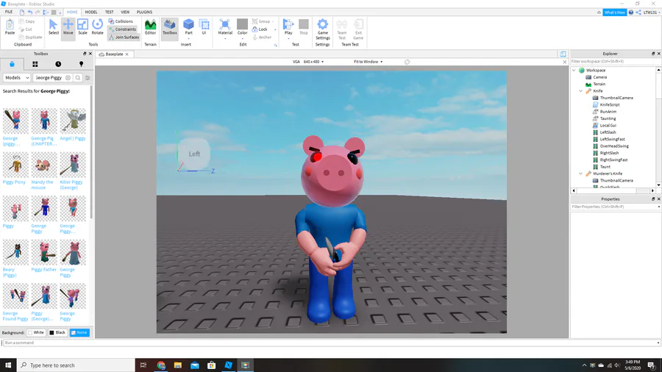The image size is (662, 372).
Task: Click the Mandy the mouse model link
Action: (x=42, y=185)
